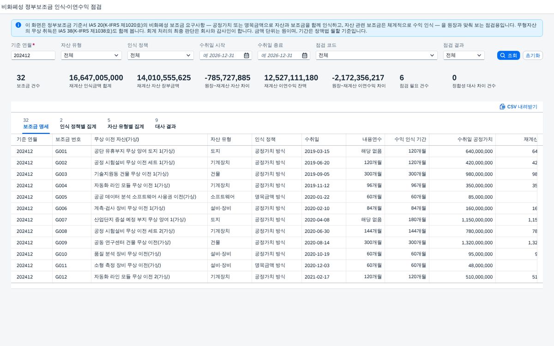Click the 초기화 reset button
554x346 pixels.
[x=533, y=55]
